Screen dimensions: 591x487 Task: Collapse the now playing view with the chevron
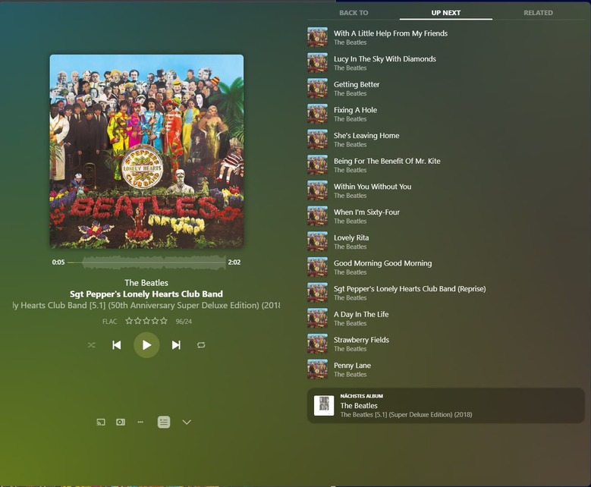tap(187, 423)
